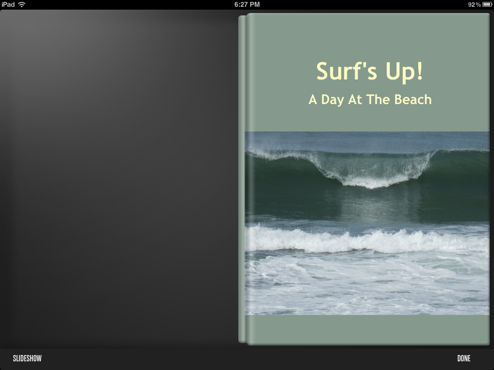Click the Wi-Fi icon in the status bar
Image resolution: width=494 pixels, height=370 pixels.
click(x=22, y=4)
